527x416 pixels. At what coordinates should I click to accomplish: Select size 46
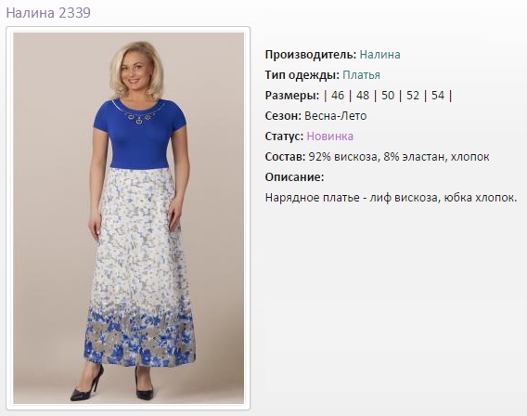click(x=338, y=96)
